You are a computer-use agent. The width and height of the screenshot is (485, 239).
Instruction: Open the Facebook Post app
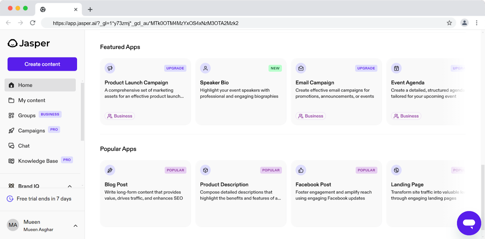[x=336, y=194]
